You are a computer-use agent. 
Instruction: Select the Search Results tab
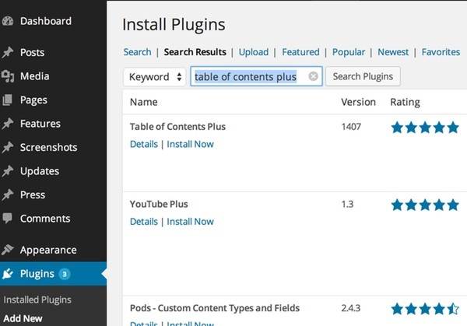click(x=195, y=52)
